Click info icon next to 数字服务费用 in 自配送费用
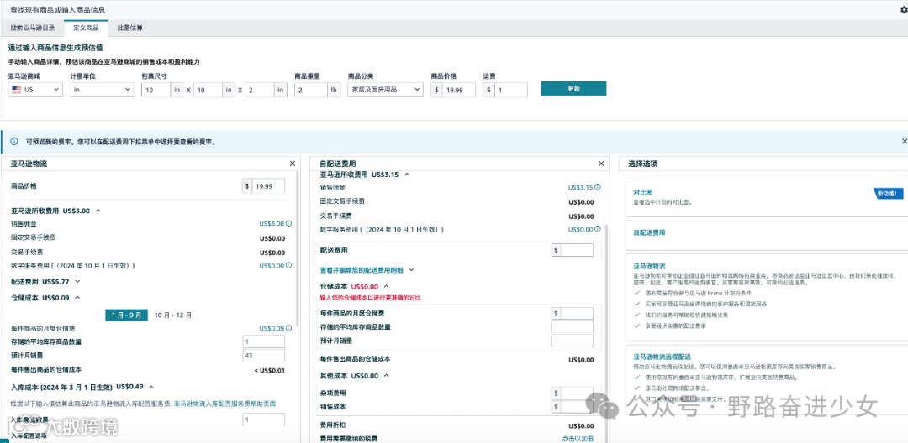This screenshot has width=908, height=443. tap(598, 229)
